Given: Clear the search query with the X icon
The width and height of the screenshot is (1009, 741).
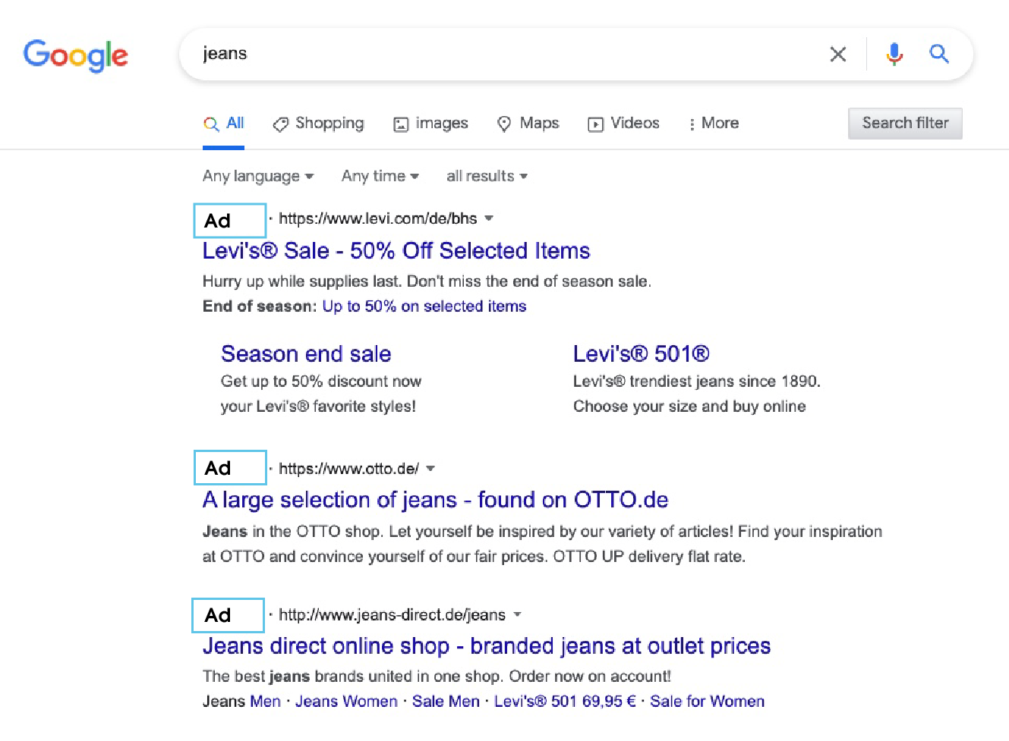Looking at the screenshot, I should coord(838,54).
